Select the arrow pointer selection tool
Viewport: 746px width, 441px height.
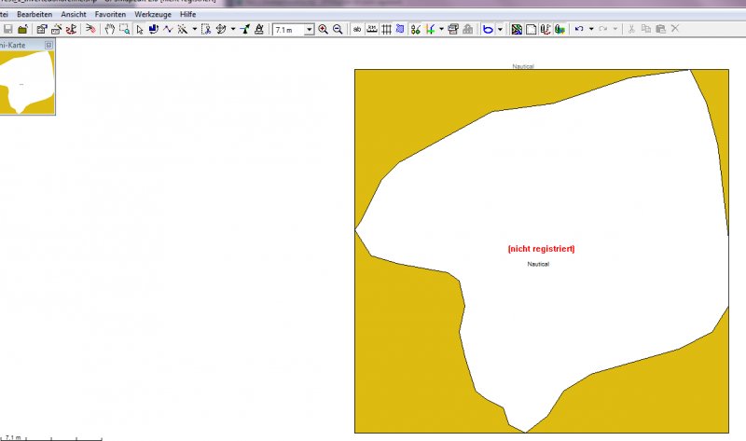tap(139, 30)
